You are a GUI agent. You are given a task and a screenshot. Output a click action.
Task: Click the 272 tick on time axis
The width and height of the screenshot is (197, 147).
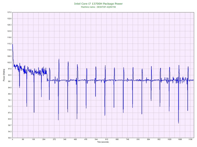(x=54, y=139)
